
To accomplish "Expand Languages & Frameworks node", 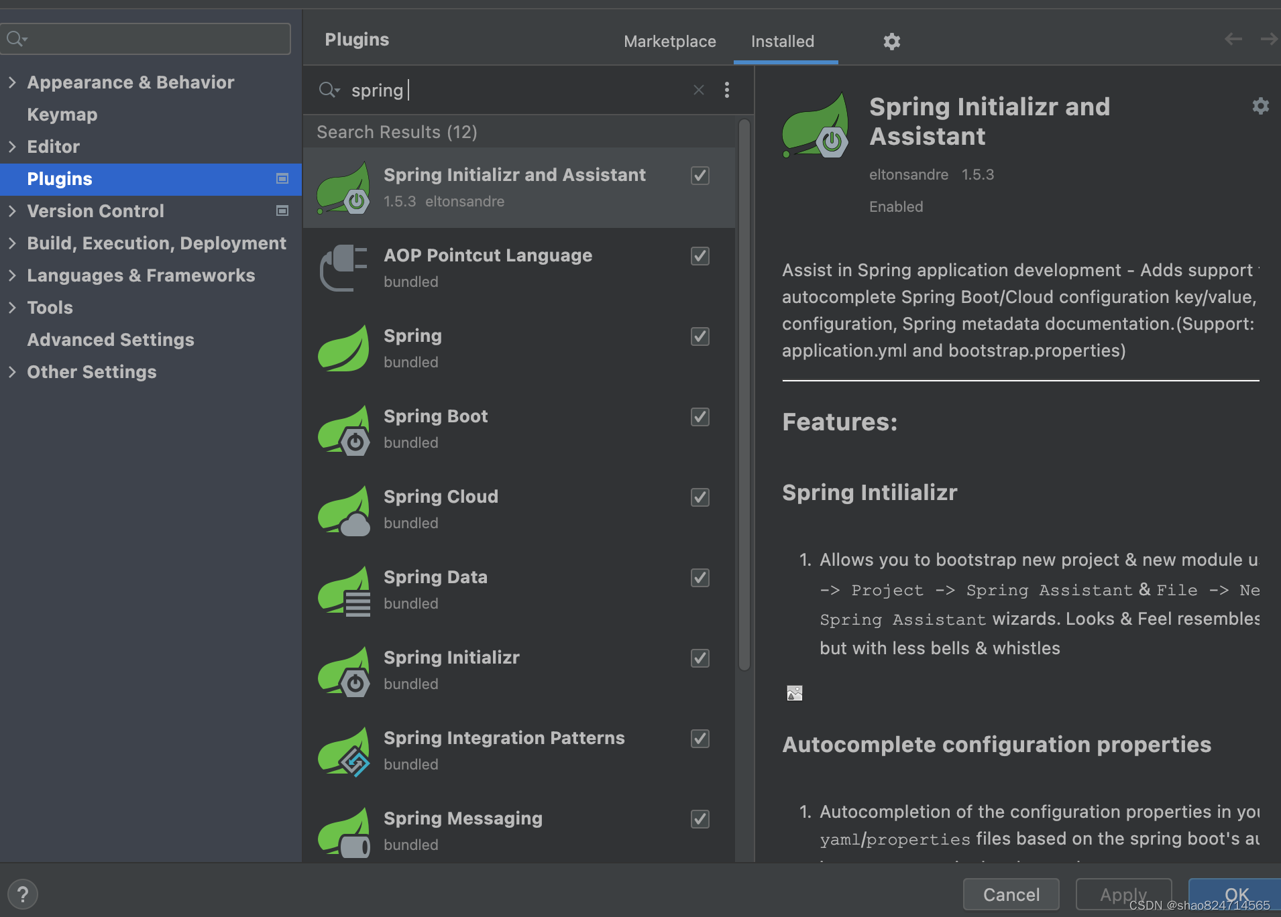I will pyautogui.click(x=12, y=275).
